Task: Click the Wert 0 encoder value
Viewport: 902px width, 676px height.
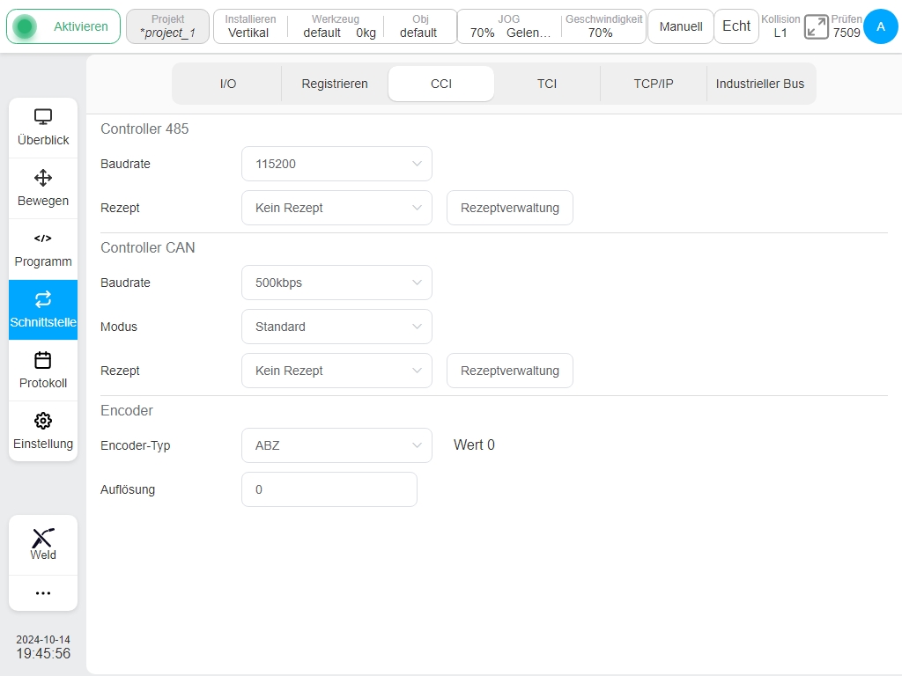Action: click(x=474, y=445)
